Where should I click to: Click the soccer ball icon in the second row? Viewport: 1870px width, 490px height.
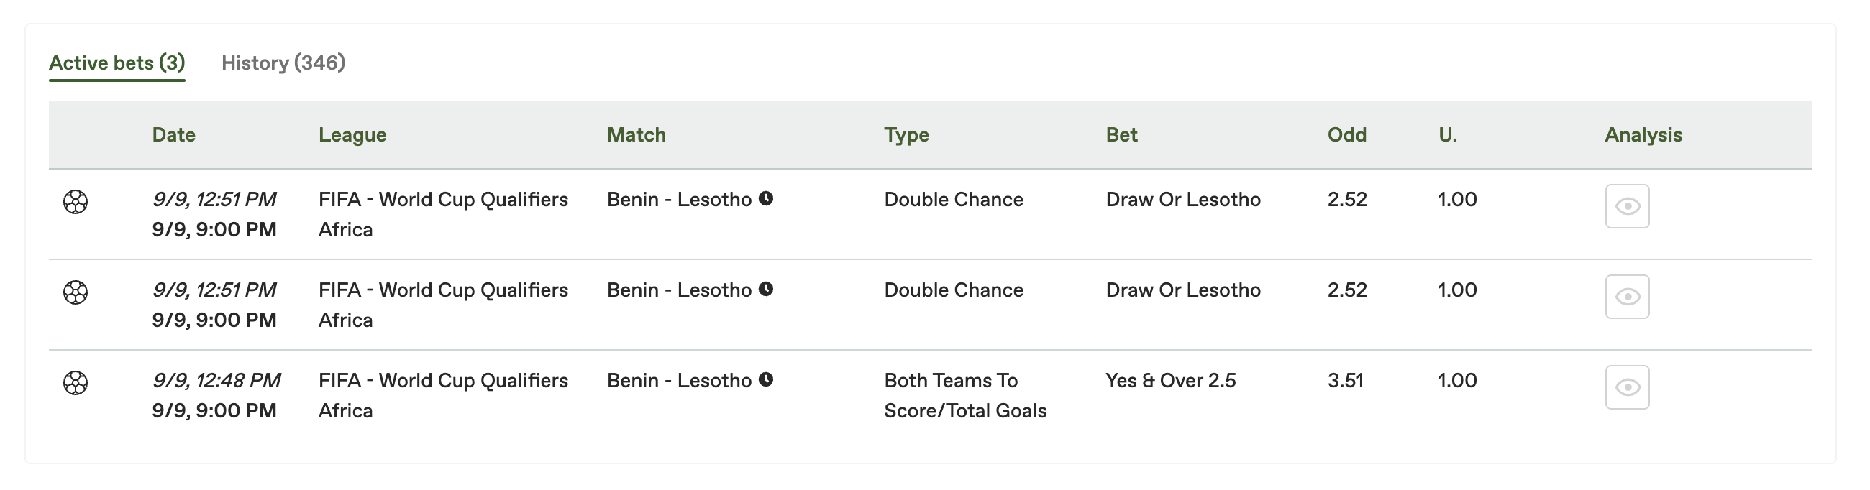(76, 292)
